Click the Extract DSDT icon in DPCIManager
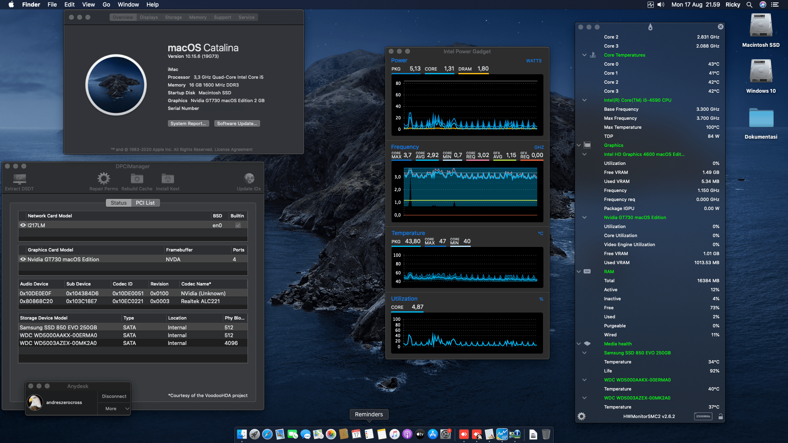The image size is (788, 443). [x=19, y=179]
